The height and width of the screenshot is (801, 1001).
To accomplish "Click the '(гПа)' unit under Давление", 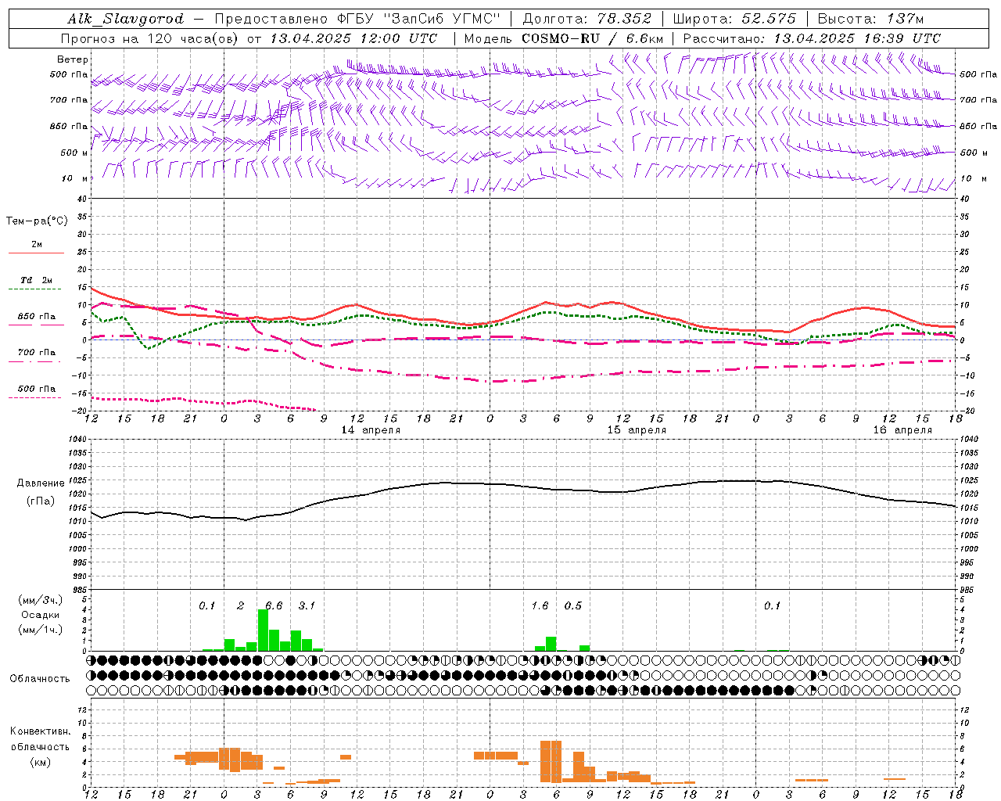I will tap(40, 501).
